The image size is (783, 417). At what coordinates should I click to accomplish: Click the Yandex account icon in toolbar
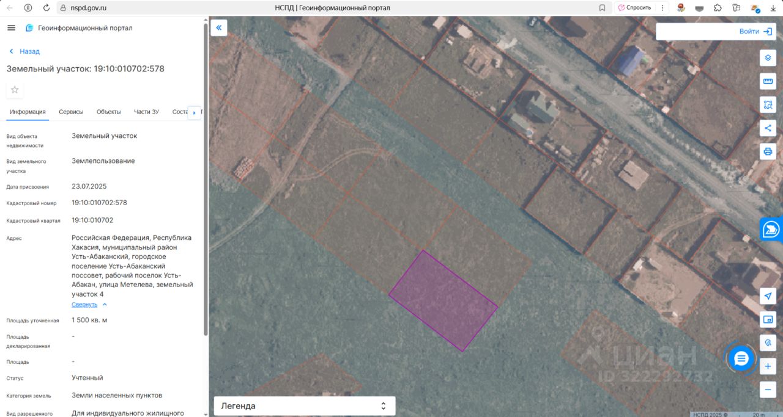tap(28, 8)
